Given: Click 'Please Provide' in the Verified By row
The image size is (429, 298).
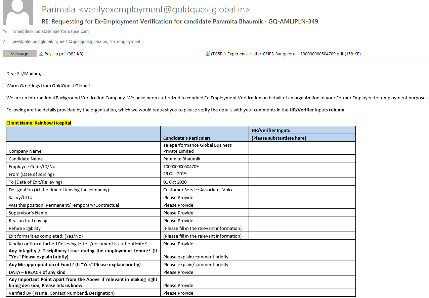Looking at the screenshot, I should tap(178, 293).
